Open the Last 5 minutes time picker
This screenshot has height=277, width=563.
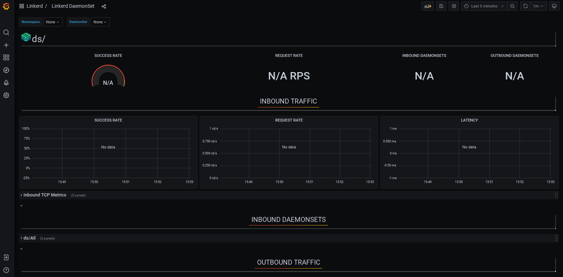pyautogui.click(x=484, y=6)
